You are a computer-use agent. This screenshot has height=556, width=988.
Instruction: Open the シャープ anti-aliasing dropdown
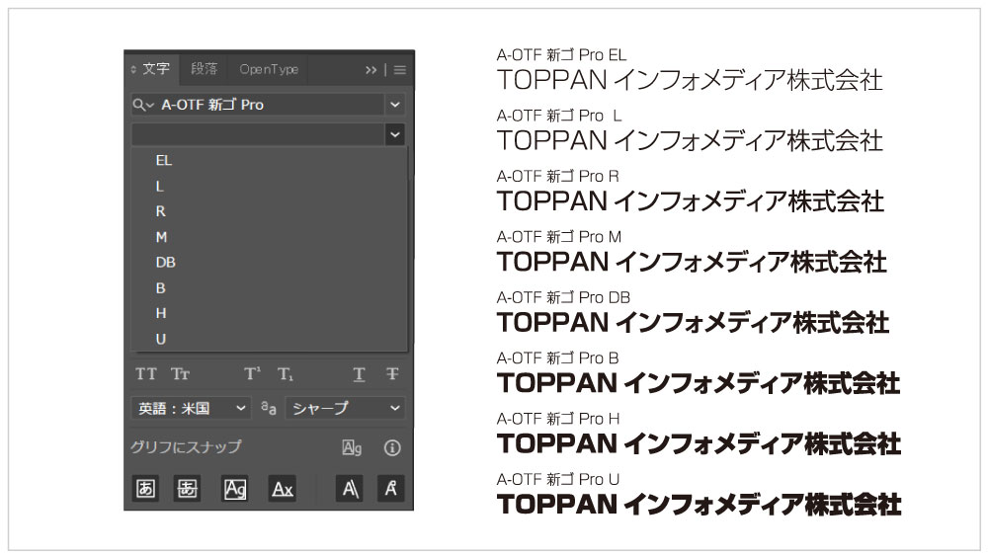coord(345,409)
